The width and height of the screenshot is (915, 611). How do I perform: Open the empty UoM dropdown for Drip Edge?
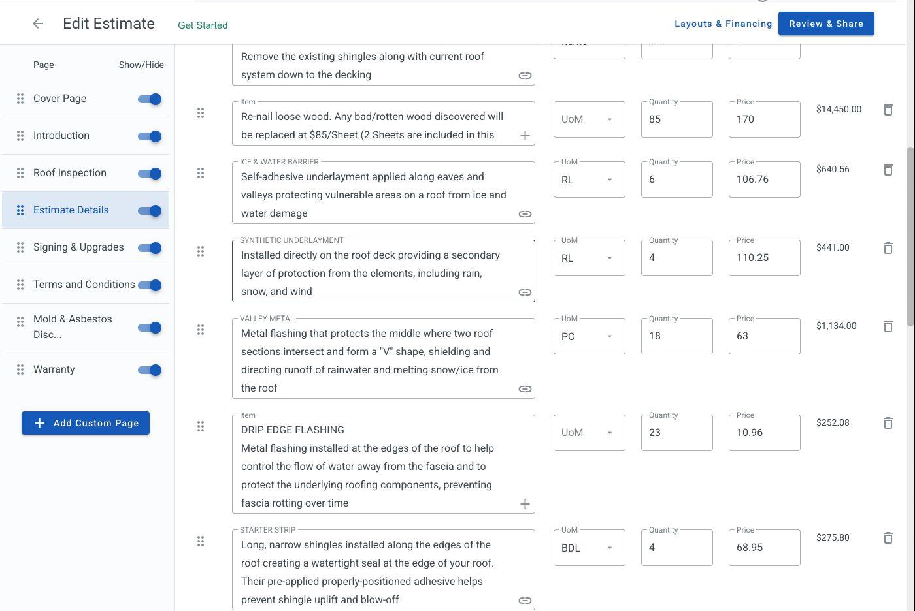(589, 433)
